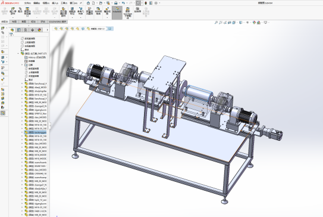Start a New Motion Study
The height and width of the screenshot is (217, 323).
pyautogui.click(x=90, y=11)
